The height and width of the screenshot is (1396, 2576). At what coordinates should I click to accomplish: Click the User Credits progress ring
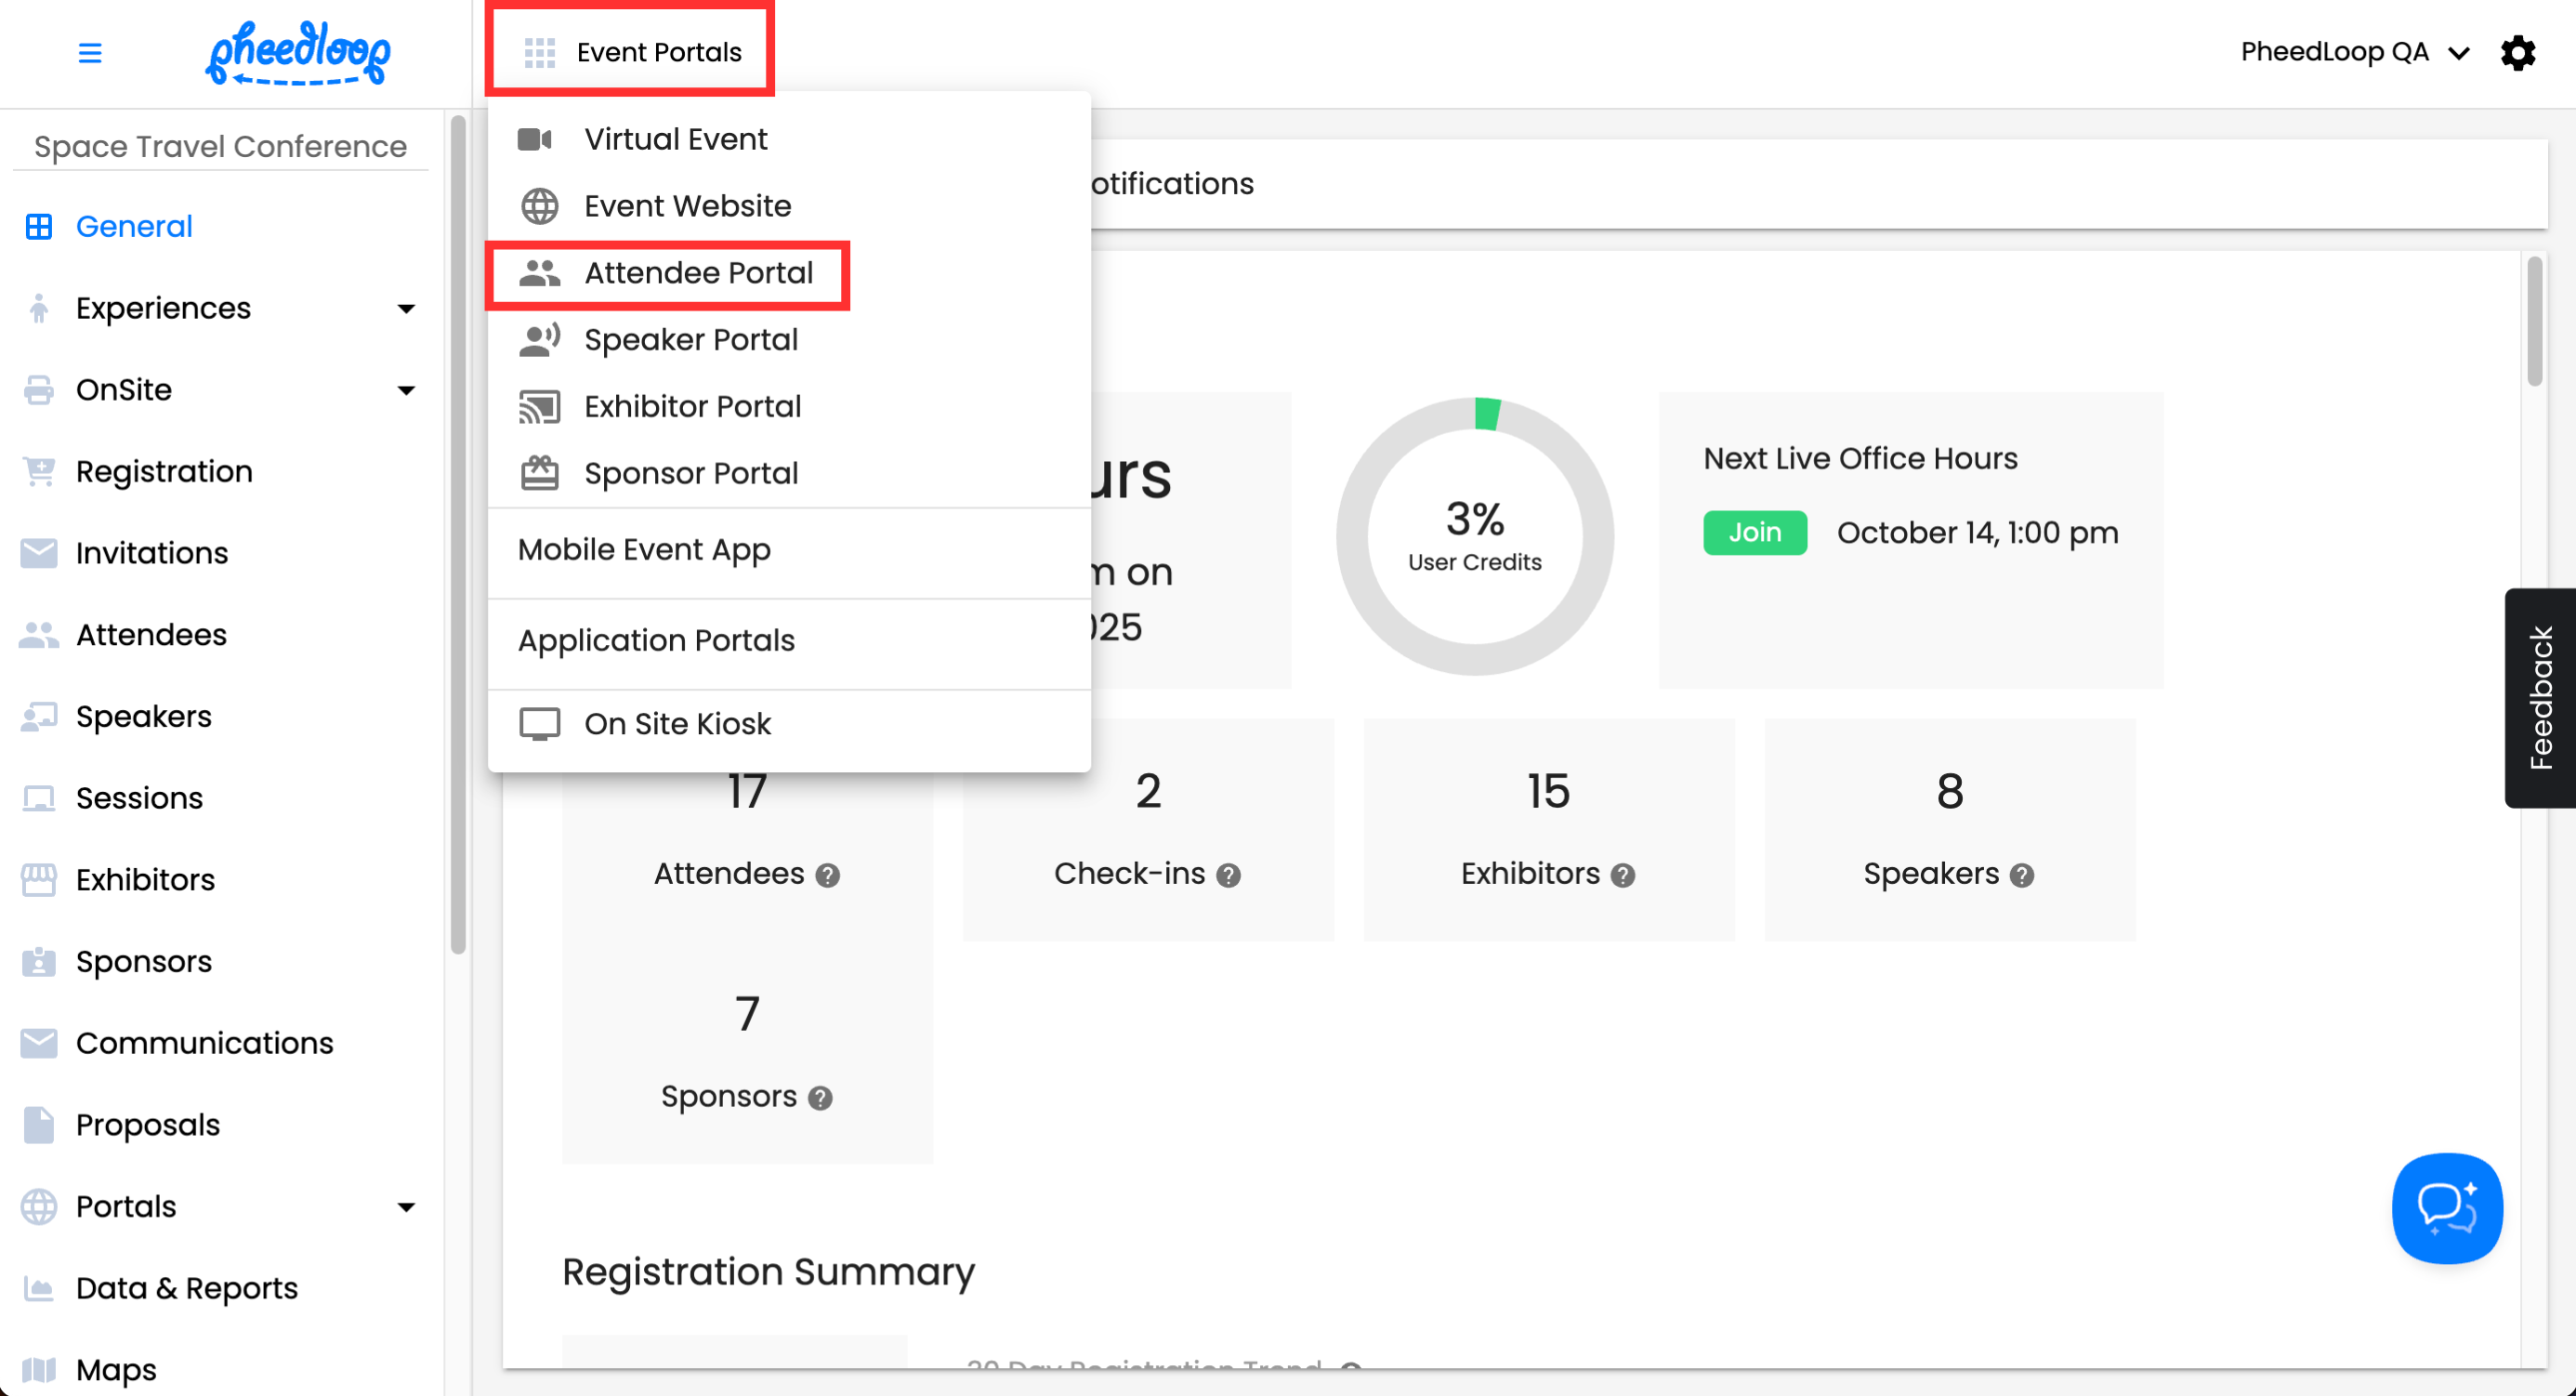coord(1474,535)
